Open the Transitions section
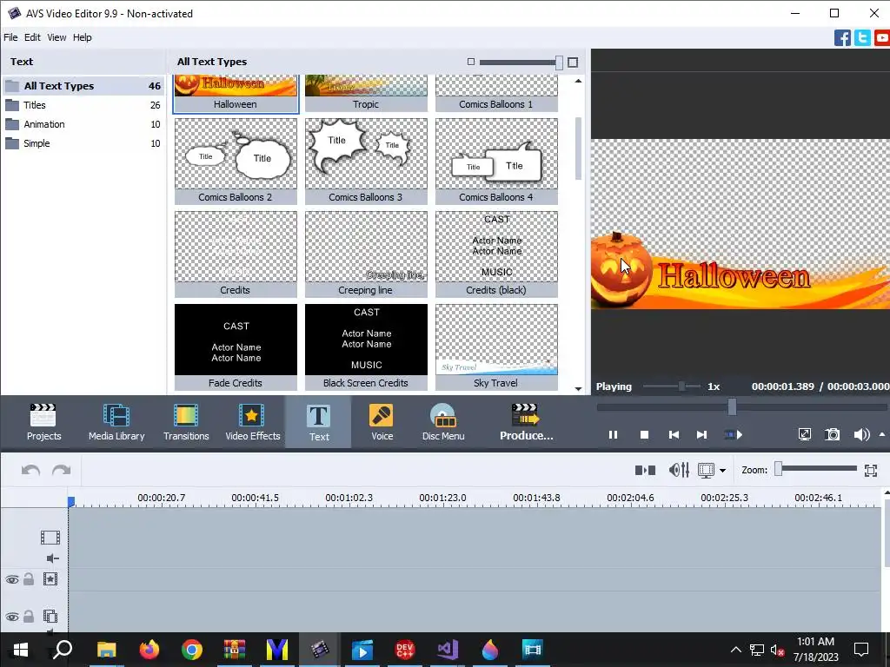 [x=186, y=422]
